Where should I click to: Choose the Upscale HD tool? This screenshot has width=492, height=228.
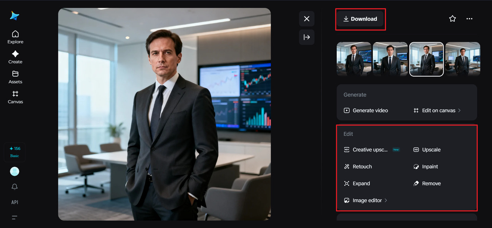point(427,150)
